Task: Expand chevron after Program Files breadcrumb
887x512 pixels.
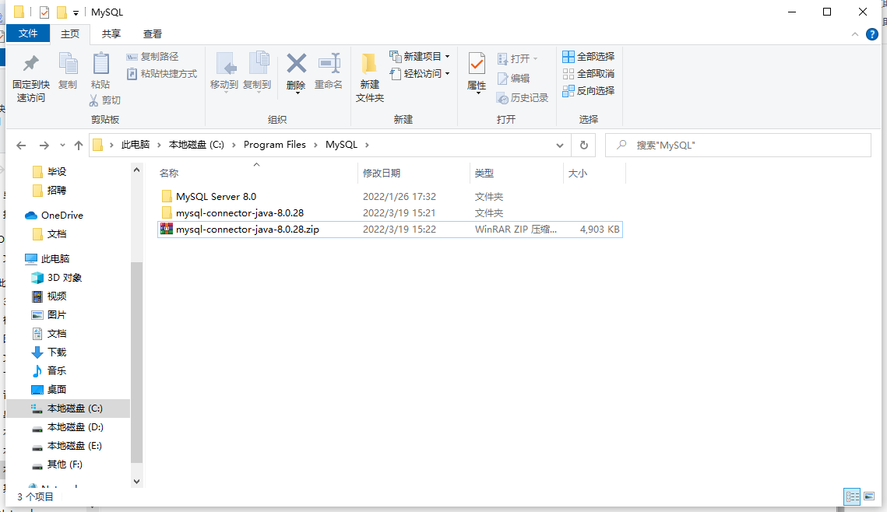Action: tap(315, 145)
